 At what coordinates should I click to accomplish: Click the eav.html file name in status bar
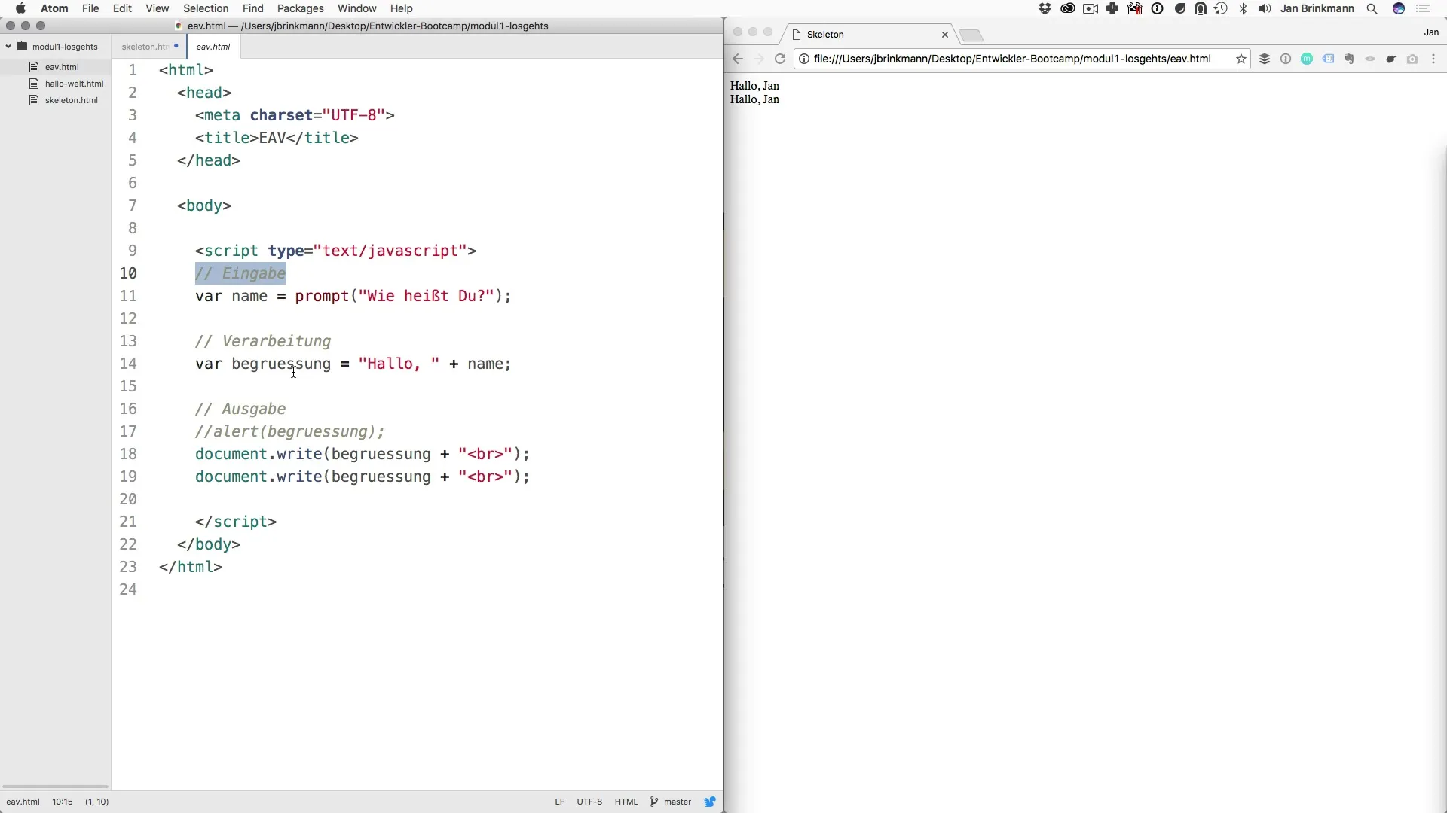pos(23,802)
